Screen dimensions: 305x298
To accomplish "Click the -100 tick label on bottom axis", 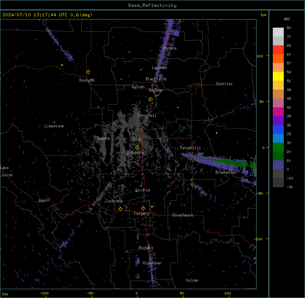I will 44,293.
